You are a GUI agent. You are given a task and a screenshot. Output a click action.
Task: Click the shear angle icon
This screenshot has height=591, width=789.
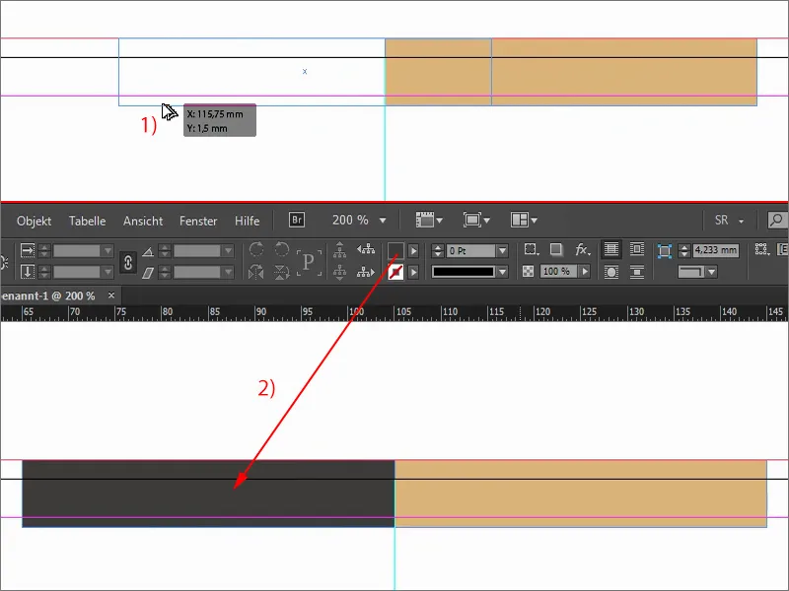tap(147, 273)
